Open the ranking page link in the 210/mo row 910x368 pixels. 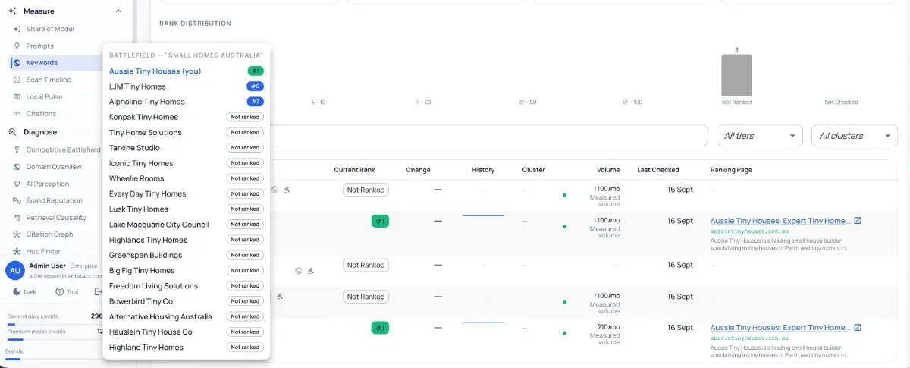click(x=780, y=328)
